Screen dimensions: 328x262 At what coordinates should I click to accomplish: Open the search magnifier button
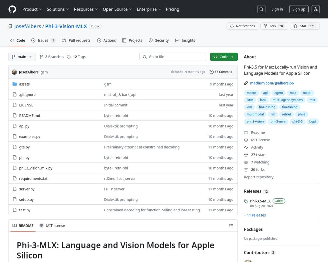(261, 9)
